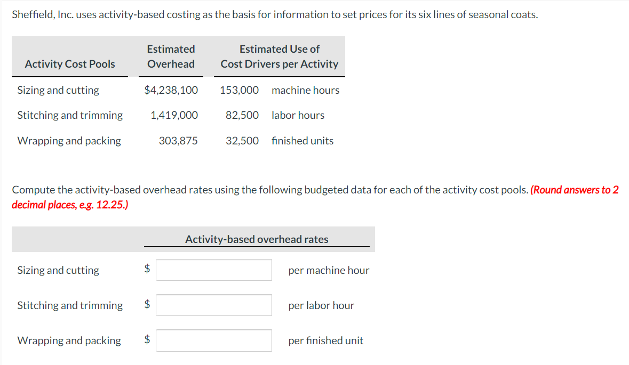This screenshot has height=365, width=629.
Task: Click the Stitching and trimming rate input field
Action: 214,305
